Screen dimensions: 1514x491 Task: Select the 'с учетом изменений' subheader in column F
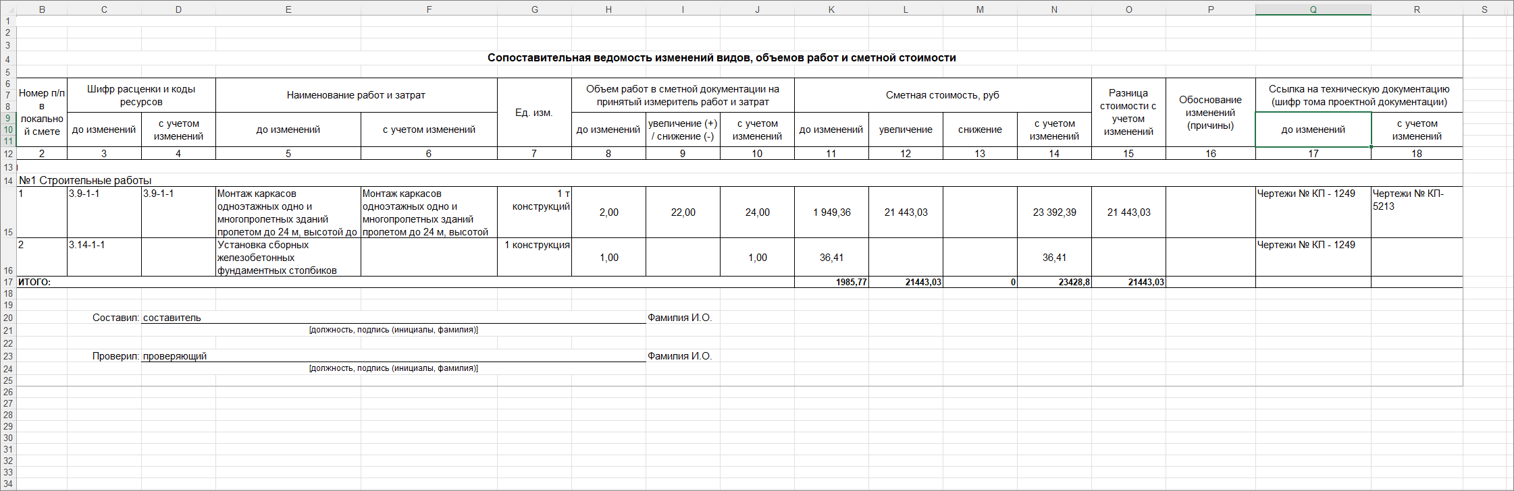pos(429,129)
